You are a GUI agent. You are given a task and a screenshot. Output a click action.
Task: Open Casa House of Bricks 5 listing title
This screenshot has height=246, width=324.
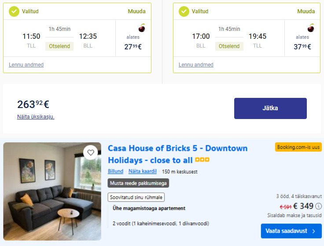[x=178, y=154]
